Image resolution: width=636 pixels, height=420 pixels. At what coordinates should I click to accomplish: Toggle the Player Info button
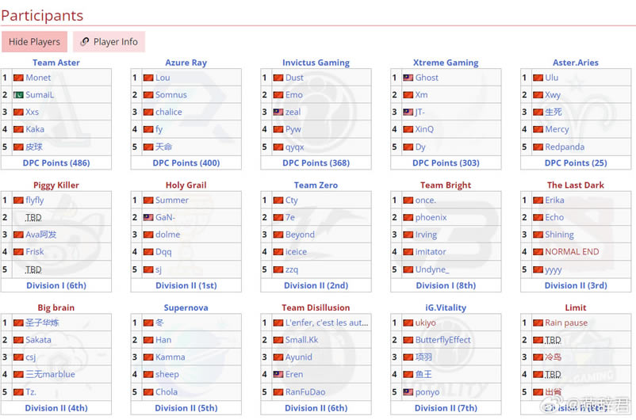(109, 42)
